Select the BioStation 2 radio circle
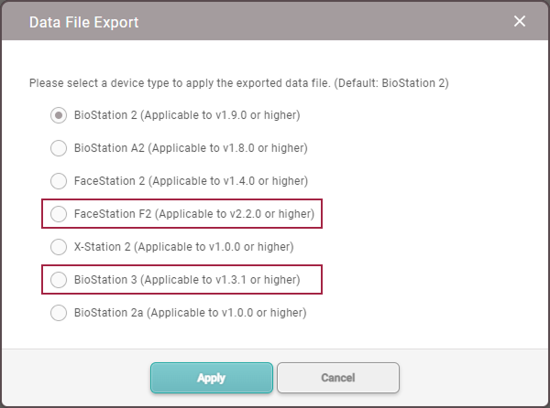Screen dimensions: 550x408 pyautogui.click(x=59, y=115)
